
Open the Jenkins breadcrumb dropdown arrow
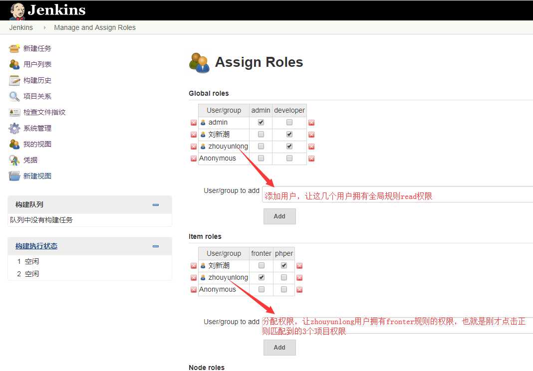44,27
